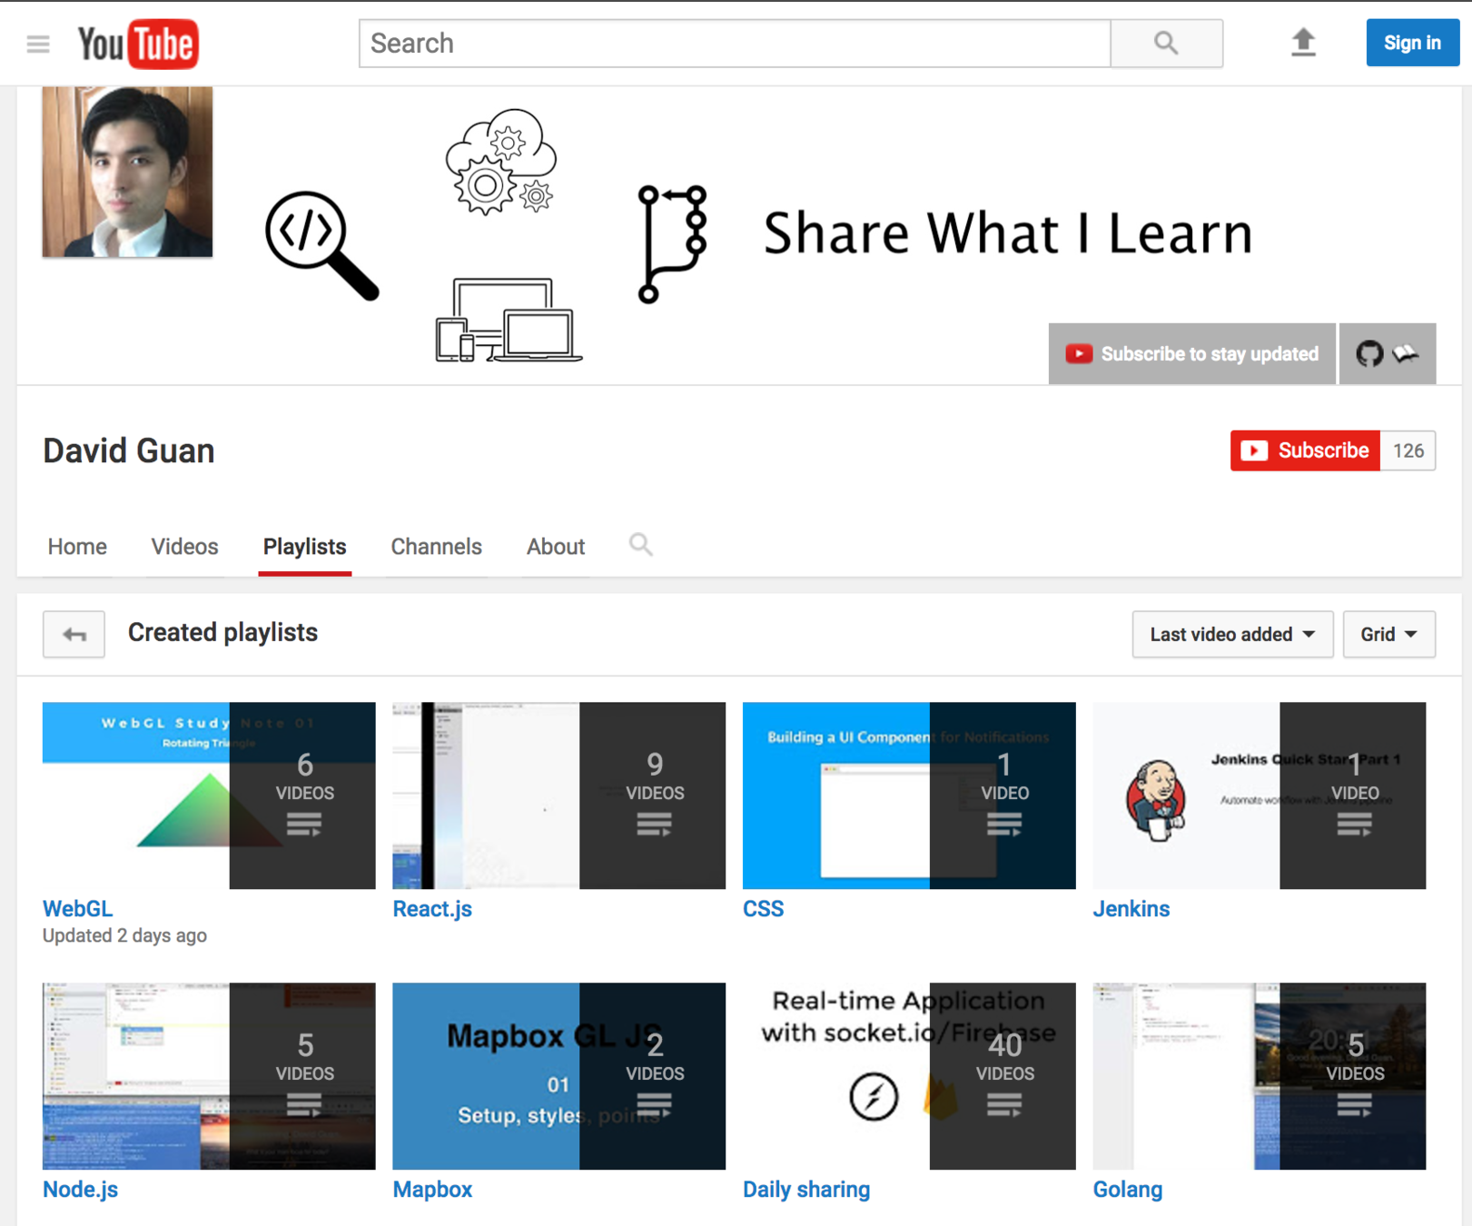This screenshot has height=1226, width=1472.
Task: Click the upload arrow icon
Action: [1303, 43]
